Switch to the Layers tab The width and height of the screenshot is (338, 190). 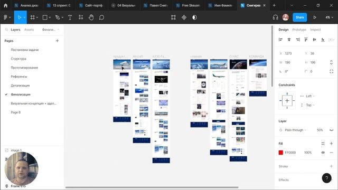click(15, 30)
